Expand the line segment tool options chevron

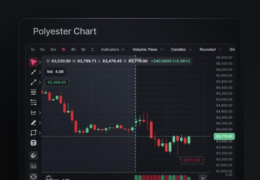tap(40, 72)
